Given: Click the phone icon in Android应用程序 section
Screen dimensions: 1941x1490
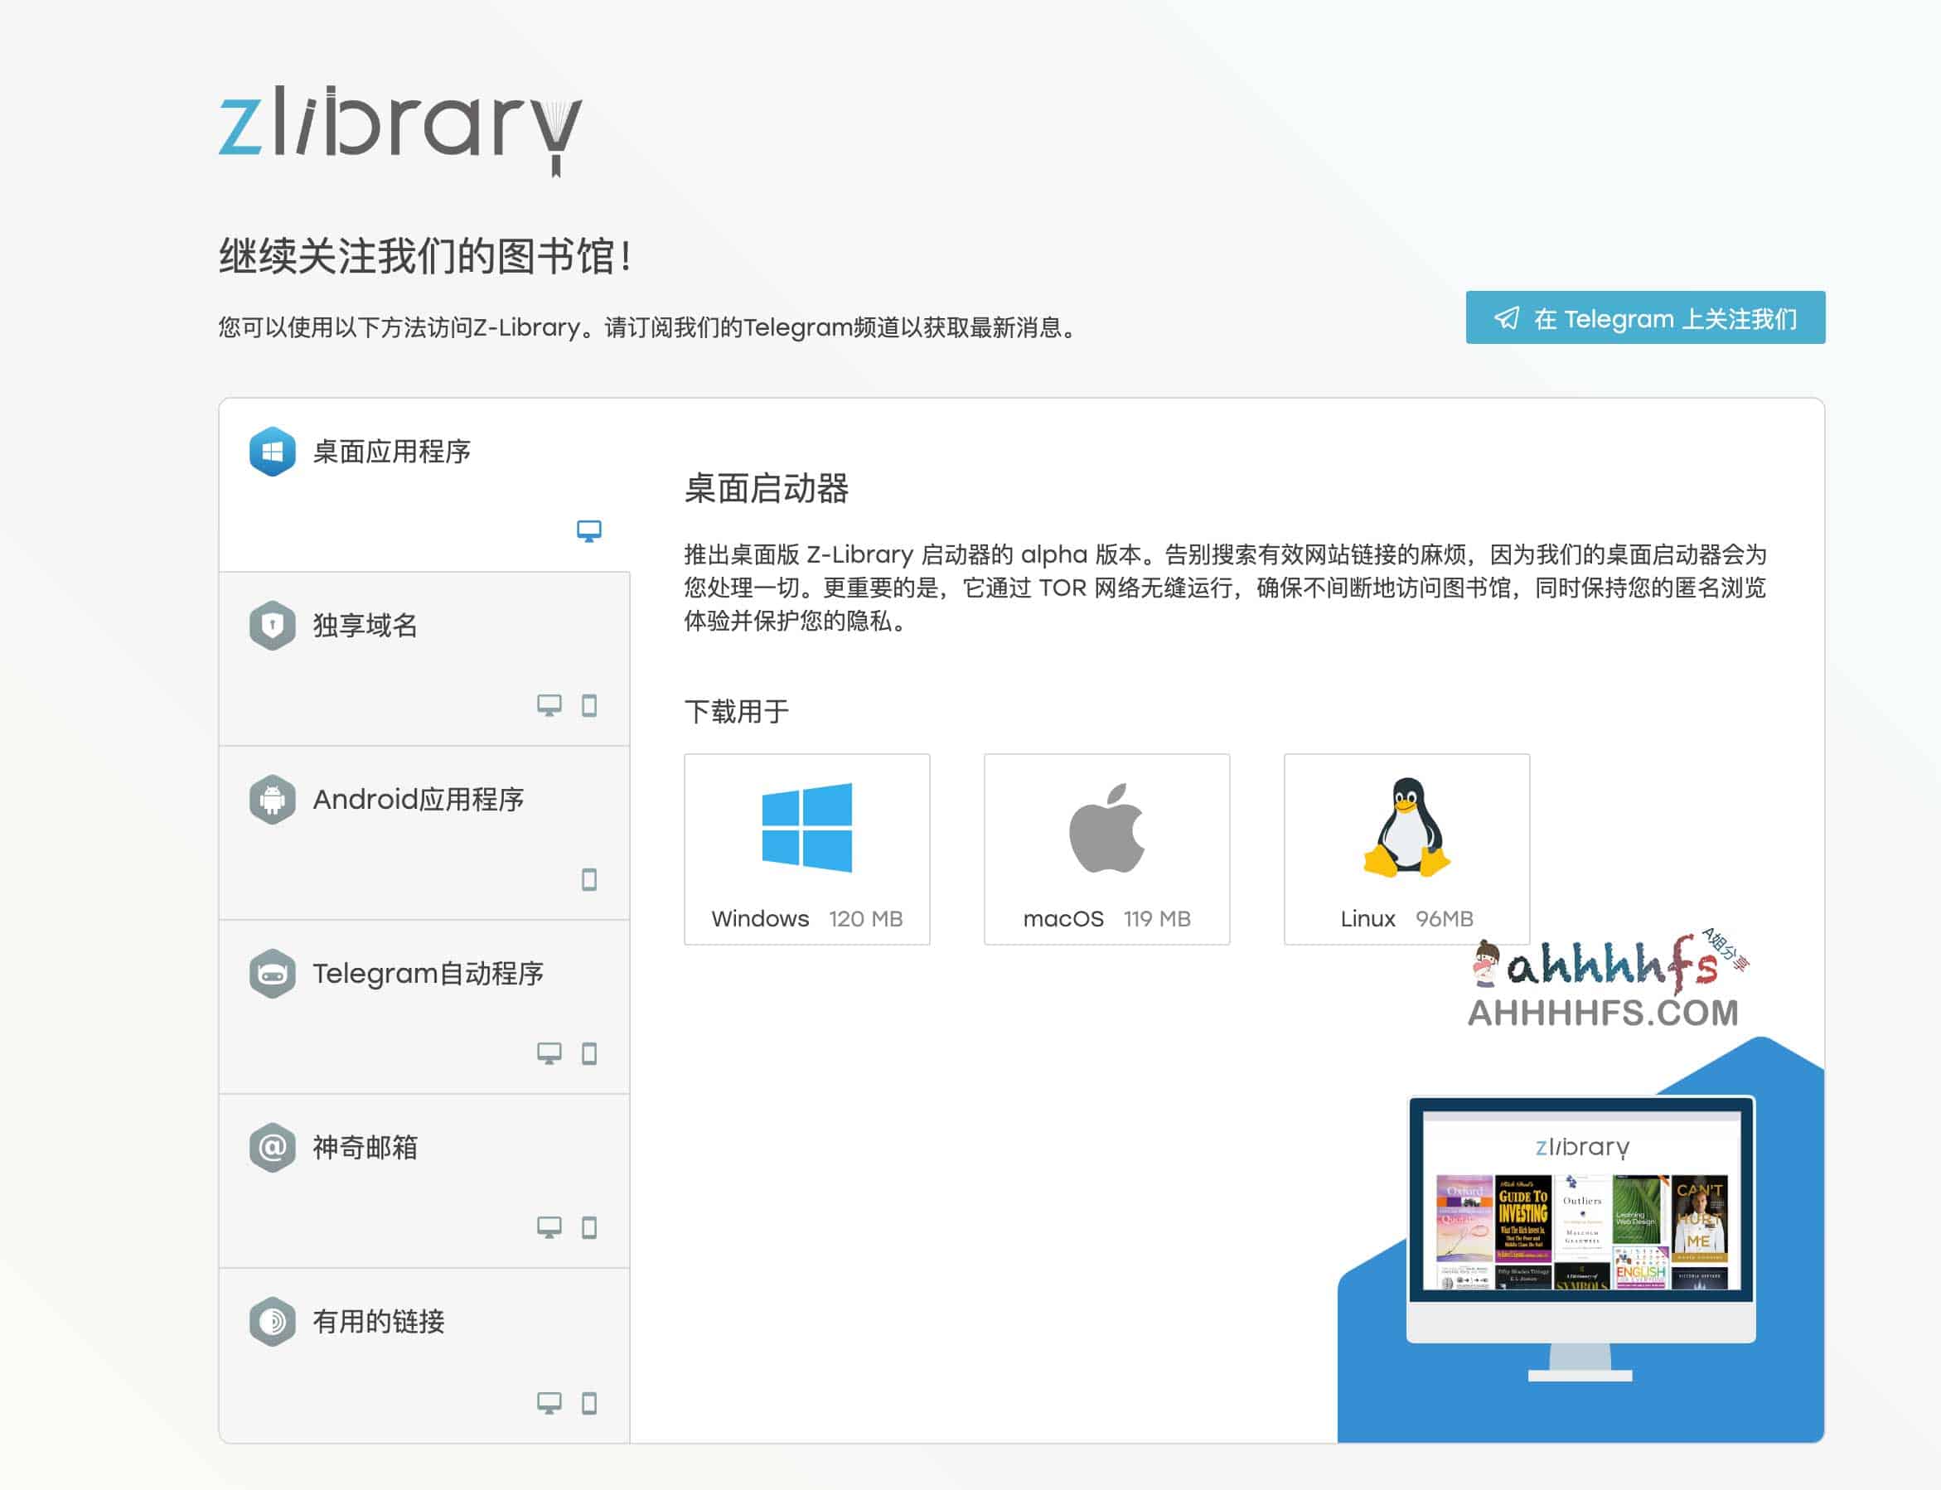Looking at the screenshot, I should point(590,879).
